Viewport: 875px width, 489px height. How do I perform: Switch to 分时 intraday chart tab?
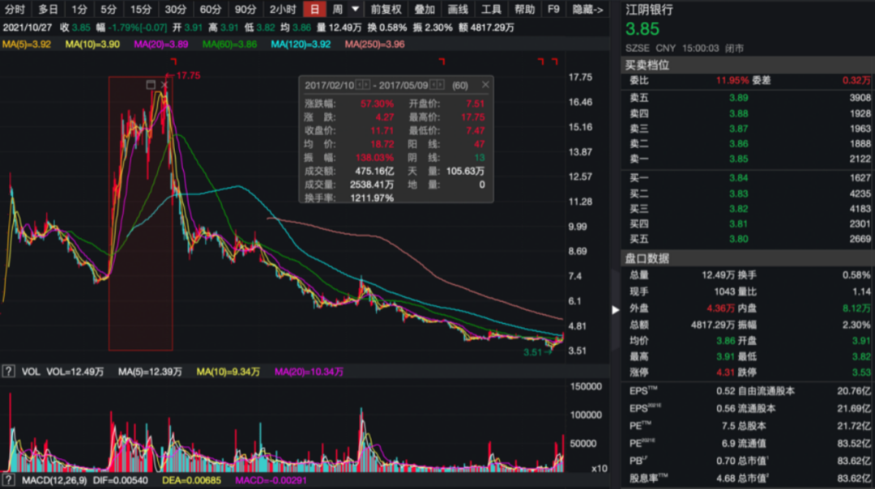(15, 9)
